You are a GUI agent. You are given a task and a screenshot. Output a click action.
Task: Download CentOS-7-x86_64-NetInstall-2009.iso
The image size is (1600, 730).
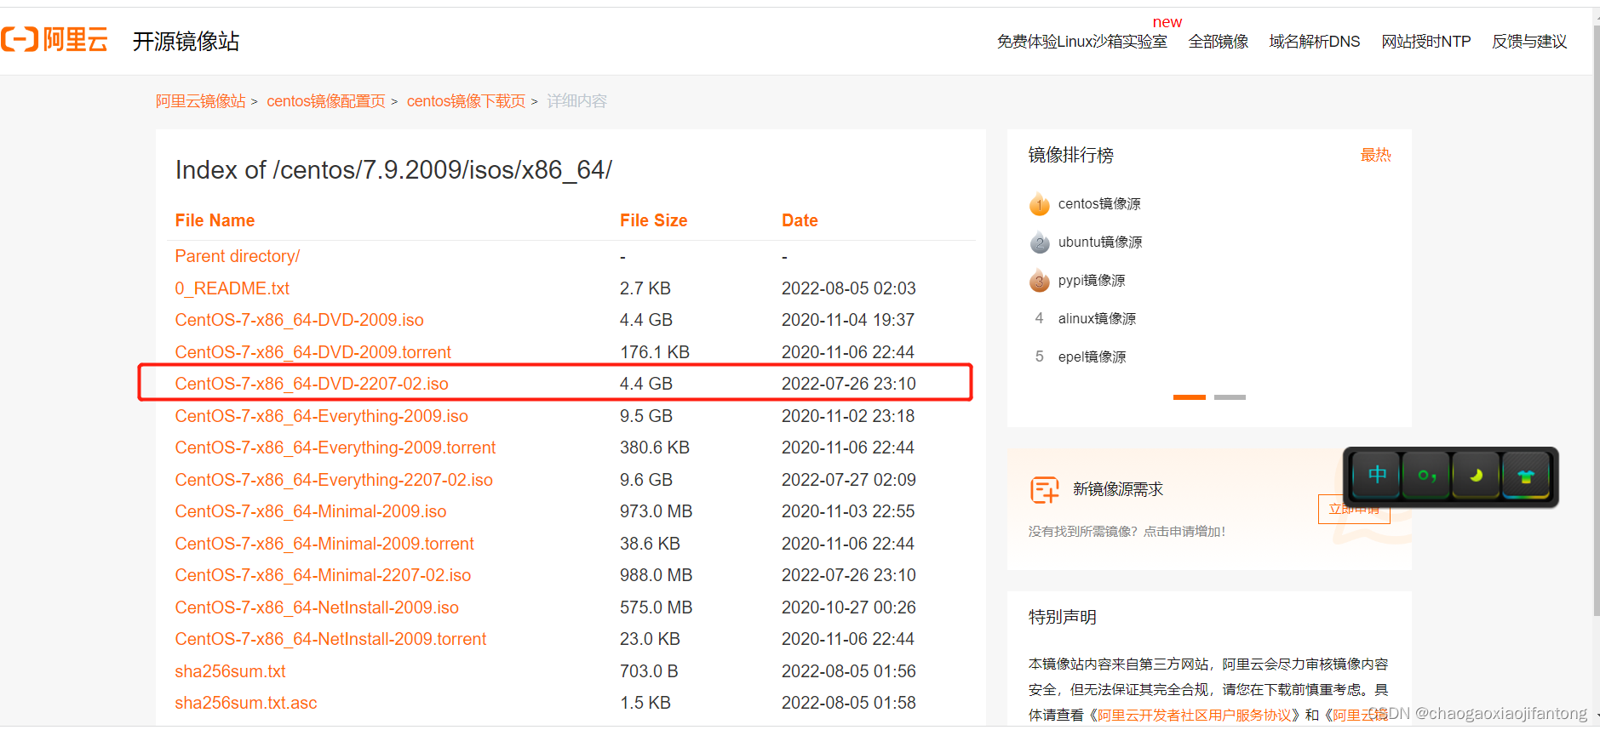[317, 607]
